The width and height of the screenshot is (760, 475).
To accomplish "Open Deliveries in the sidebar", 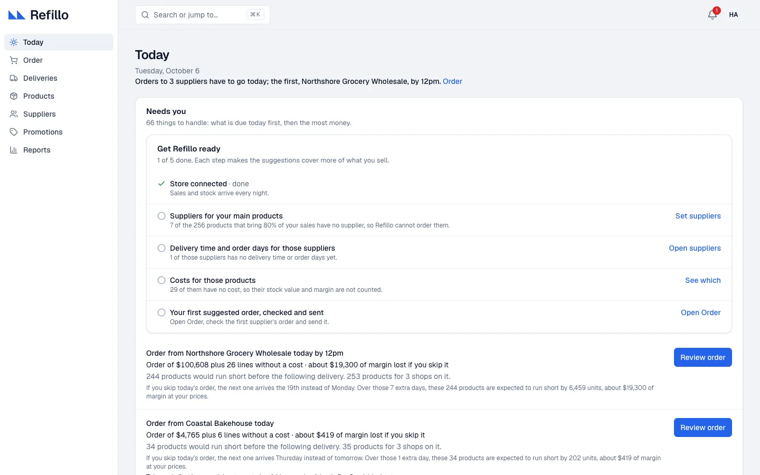I will (x=59, y=78).
